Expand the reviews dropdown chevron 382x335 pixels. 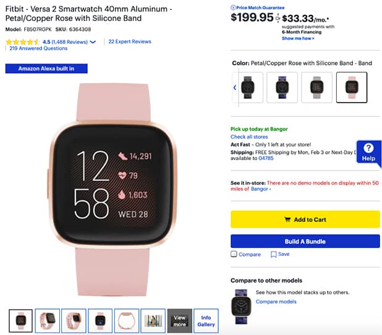[93, 42]
